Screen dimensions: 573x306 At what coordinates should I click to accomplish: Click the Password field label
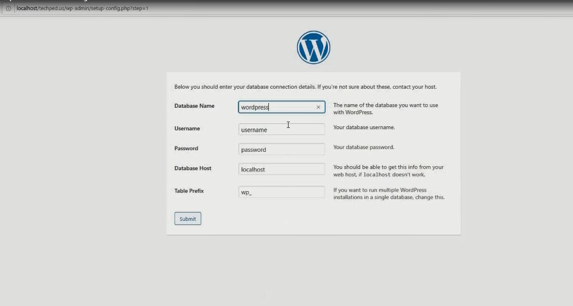[186, 148]
